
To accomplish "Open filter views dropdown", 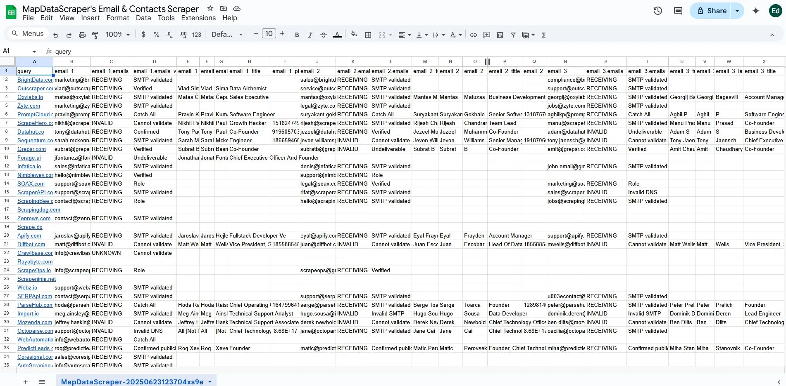I will tap(528, 35).
